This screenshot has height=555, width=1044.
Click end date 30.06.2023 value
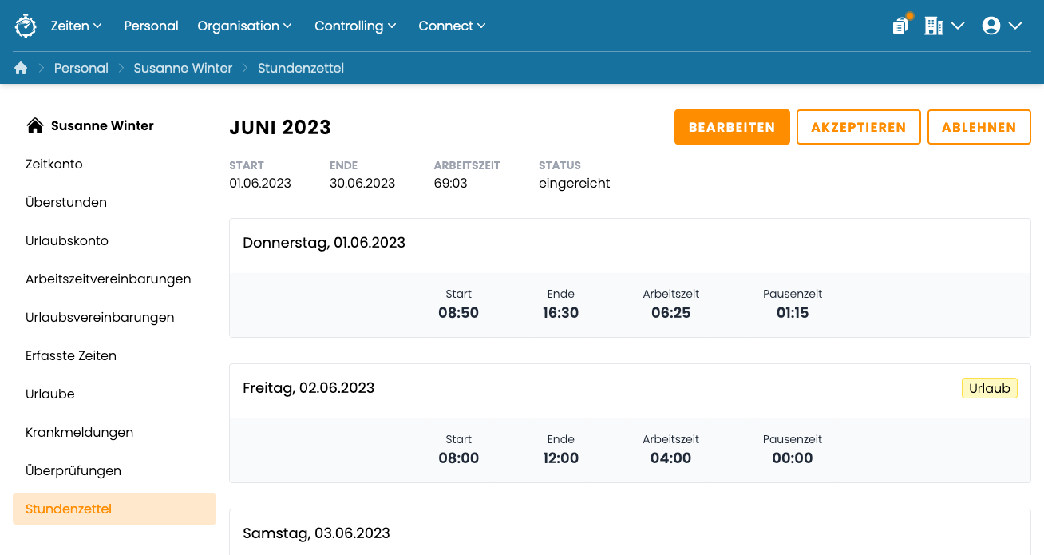tap(362, 183)
